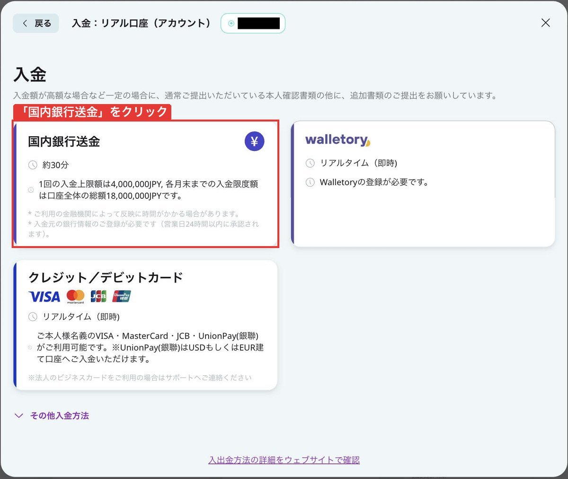Screen dimensions: 568x479
Task: Click the UnionPay logo
Action: (x=122, y=297)
